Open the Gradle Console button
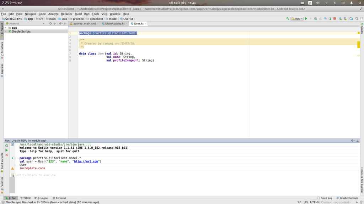 347,198
